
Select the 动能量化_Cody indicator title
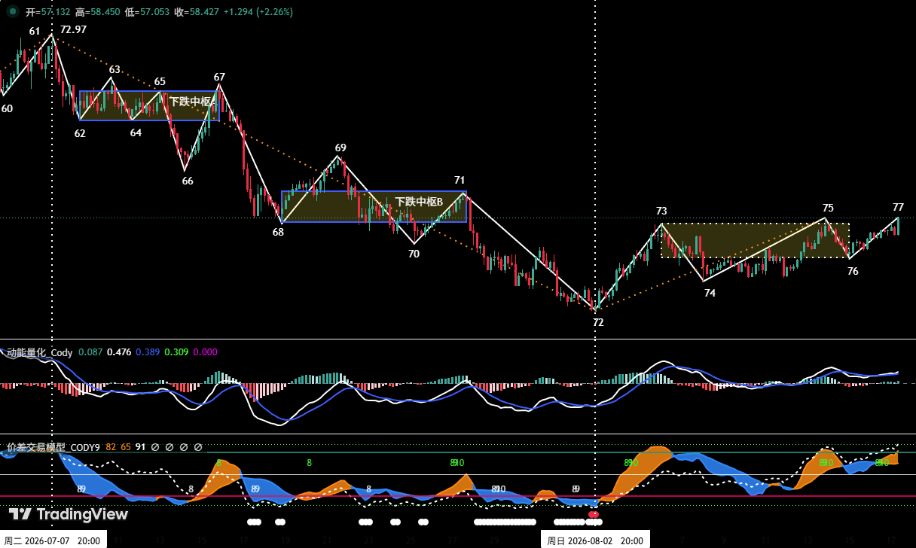click(39, 352)
